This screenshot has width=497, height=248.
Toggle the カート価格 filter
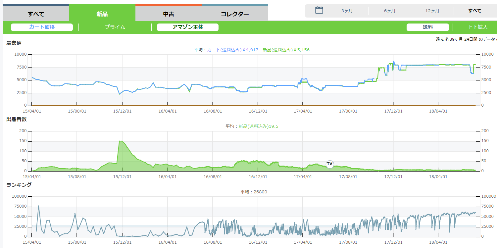point(42,27)
